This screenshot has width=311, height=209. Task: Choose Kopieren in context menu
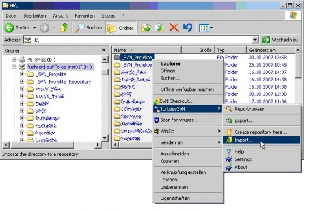[x=188, y=161]
